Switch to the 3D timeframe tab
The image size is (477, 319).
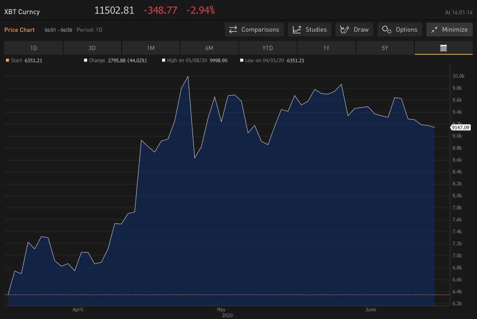(x=92, y=48)
